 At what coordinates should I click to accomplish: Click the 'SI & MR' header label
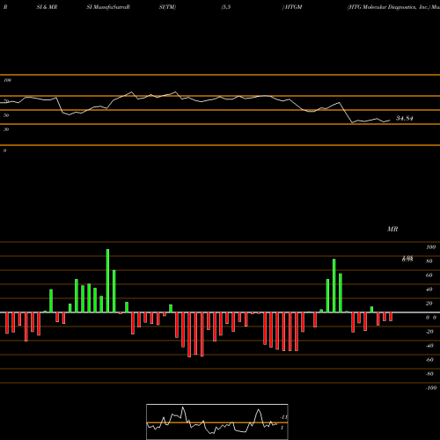coord(47,7)
